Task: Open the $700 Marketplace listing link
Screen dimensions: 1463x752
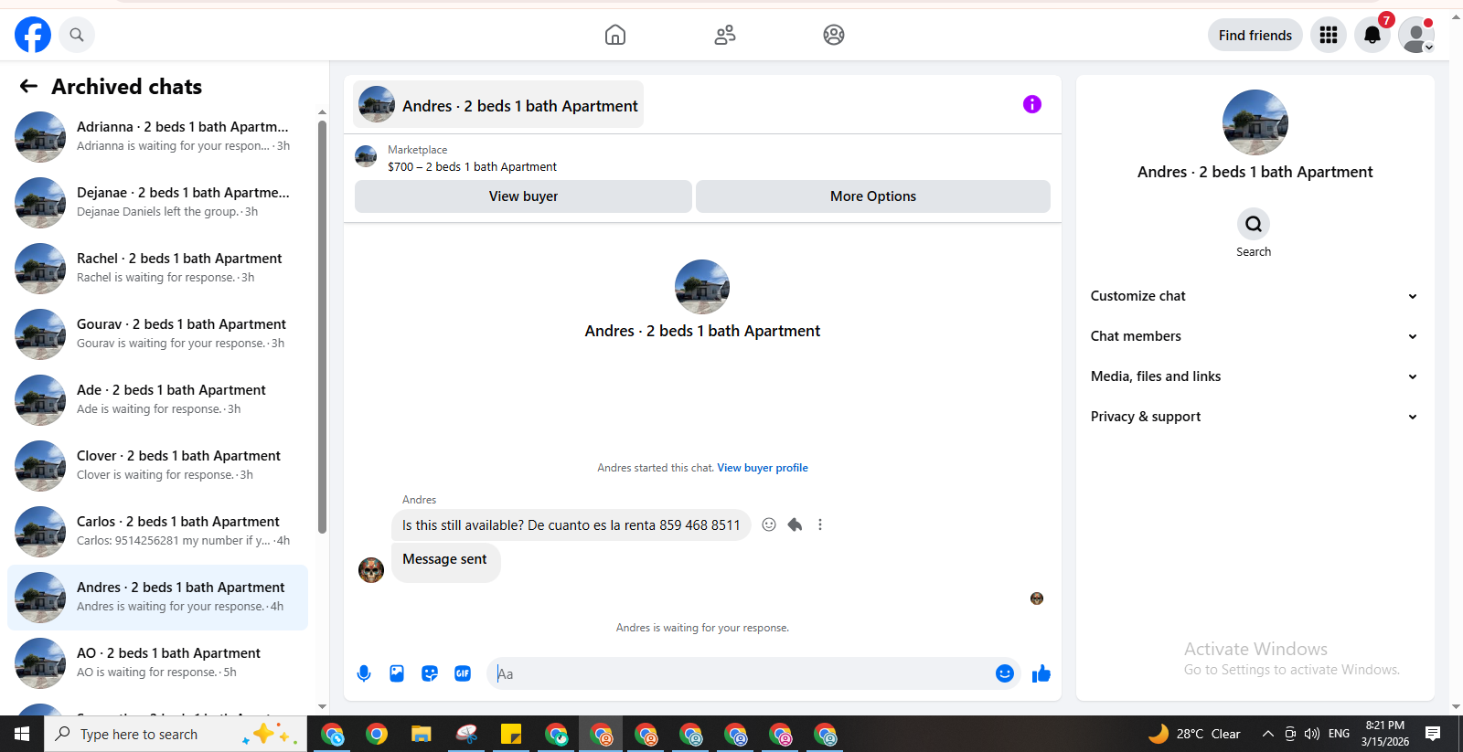Action: pyautogui.click(x=472, y=167)
